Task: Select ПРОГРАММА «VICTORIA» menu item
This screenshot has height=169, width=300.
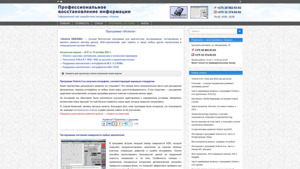Action: click(x=122, y=23)
